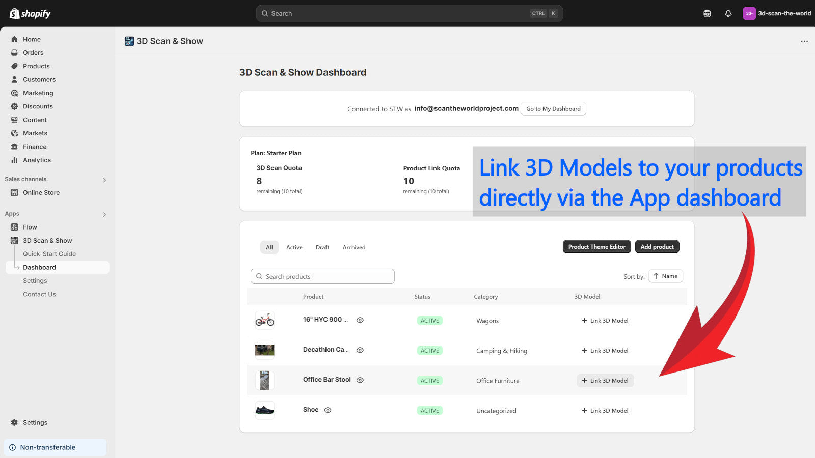Open Products from the sidebar
The height and width of the screenshot is (458, 815).
coord(15,66)
